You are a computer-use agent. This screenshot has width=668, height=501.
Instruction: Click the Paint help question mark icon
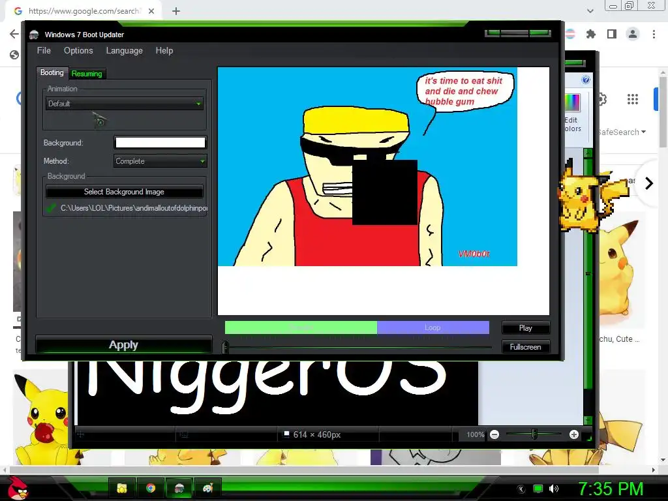pyautogui.click(x=586, y=80)
